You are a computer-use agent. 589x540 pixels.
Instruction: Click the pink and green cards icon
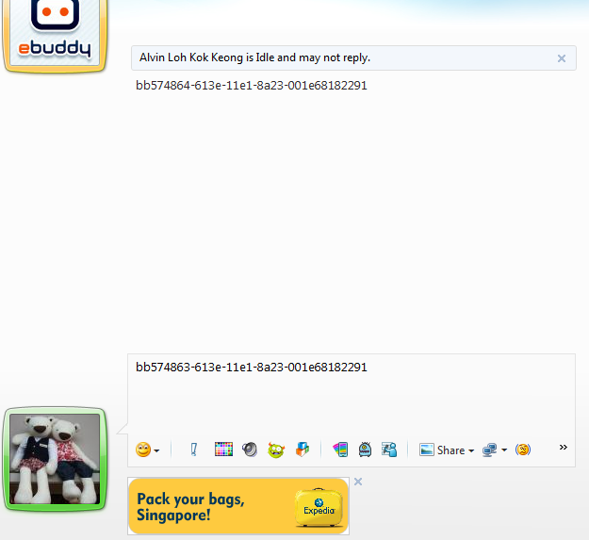pos(340,450)
